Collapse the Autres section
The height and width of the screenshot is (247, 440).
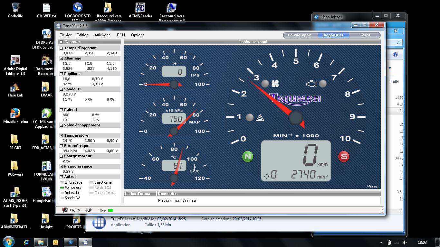tap(61, 177)
